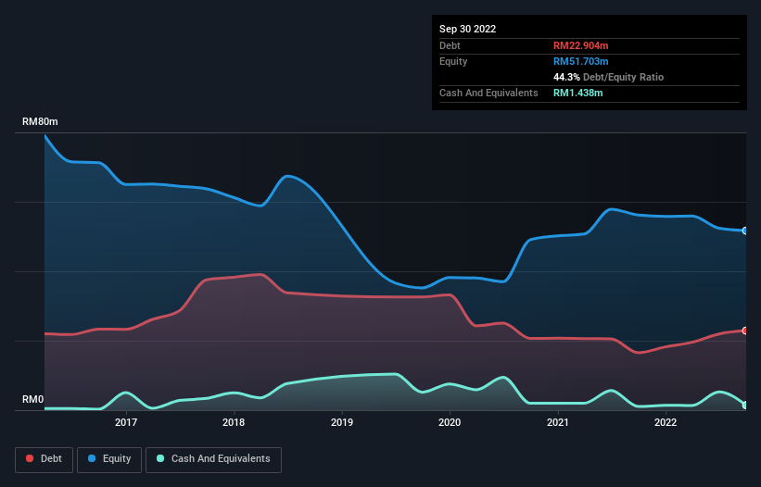Toggle Cash And Equivalents legend button
The image size is (761, 487).
(x=213, y=459)
